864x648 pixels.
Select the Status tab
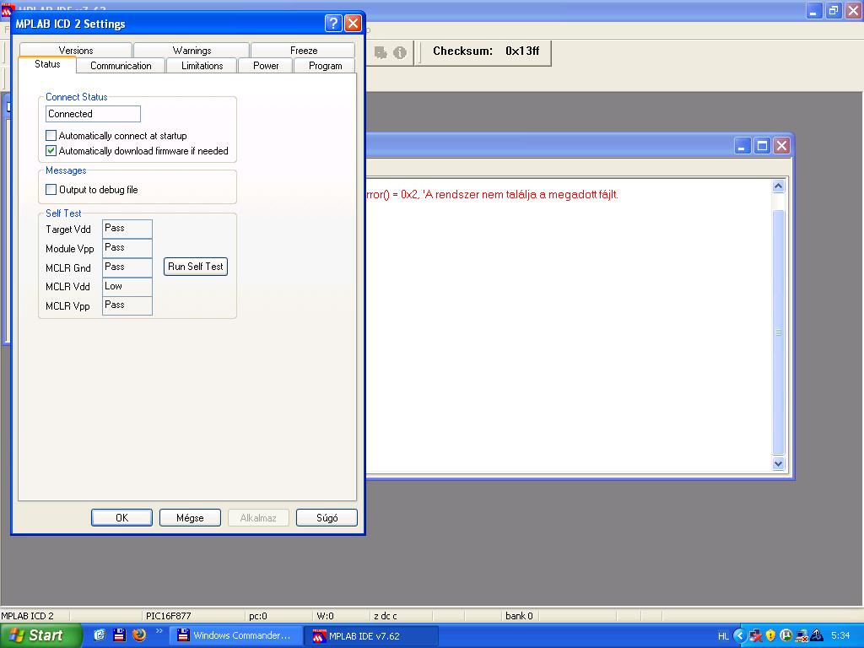tap(47, 64)
